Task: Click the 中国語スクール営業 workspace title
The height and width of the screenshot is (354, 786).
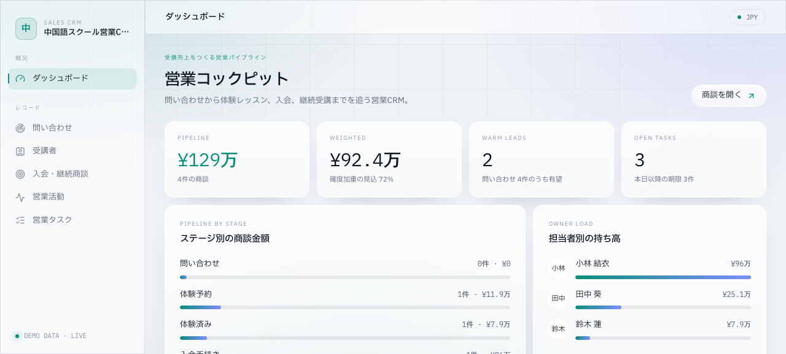Action: coord(87,32)
